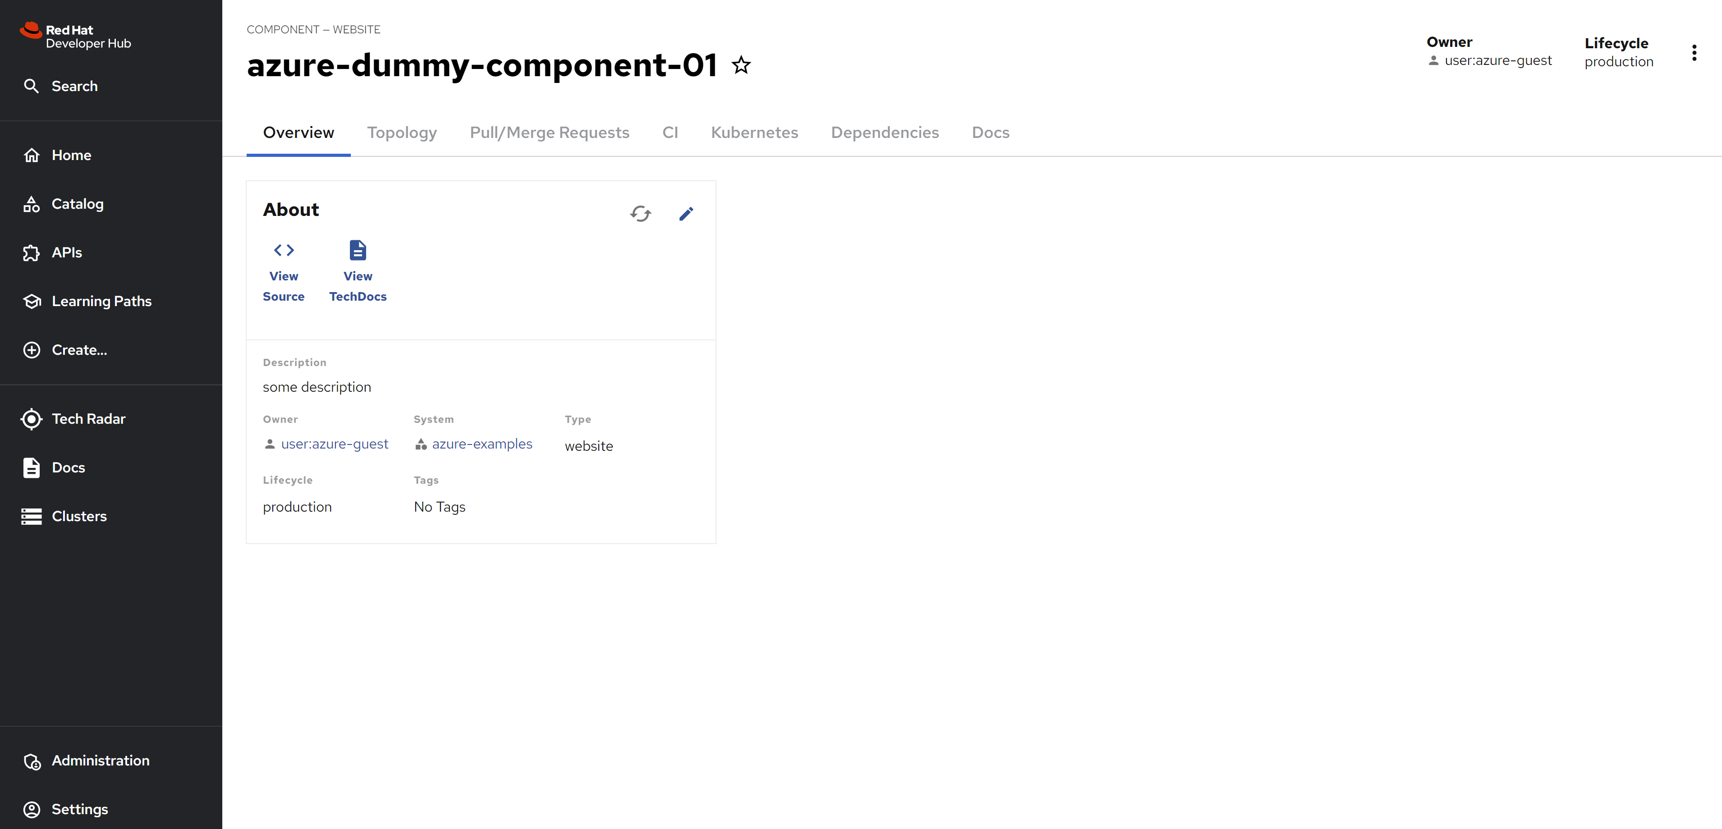Go to Home in sidebar

click(71, 155)
